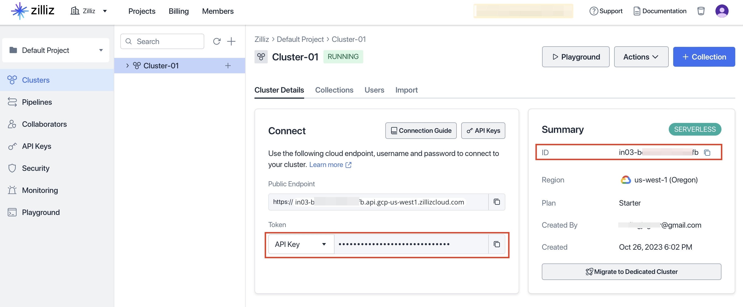Screen dimensions: 743x307
Task: Click the Collaborators sidebar icon
Action: pyautogui.click(x=12, y=123)
